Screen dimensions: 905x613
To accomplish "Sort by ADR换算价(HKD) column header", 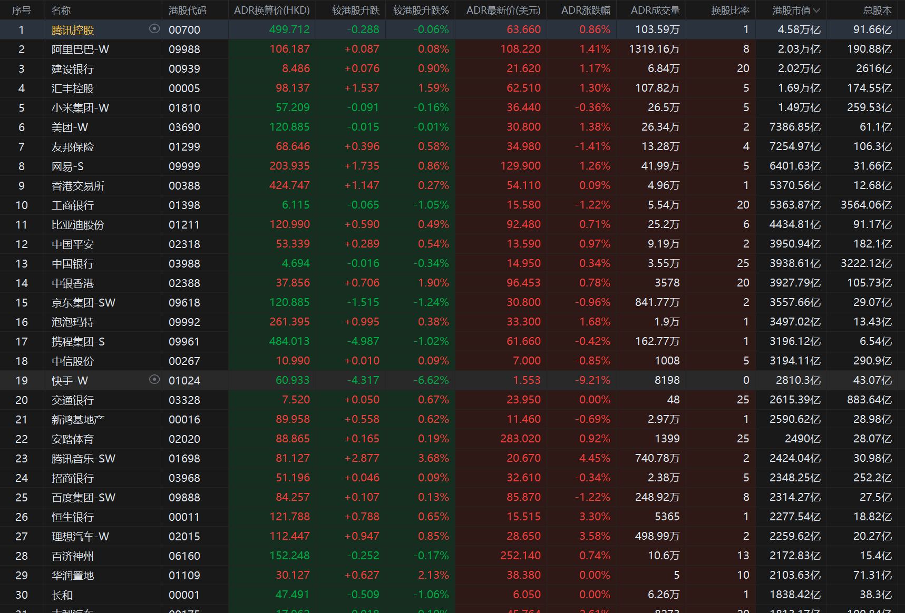I will pyautogui.click(x=272, y=11).
